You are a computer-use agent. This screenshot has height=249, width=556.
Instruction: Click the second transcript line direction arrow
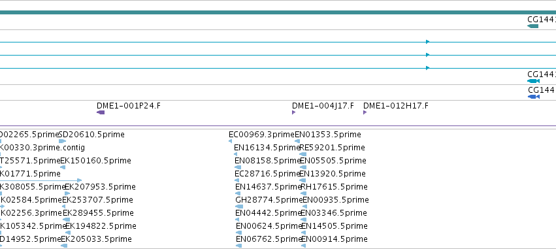[x=428, y=55]
